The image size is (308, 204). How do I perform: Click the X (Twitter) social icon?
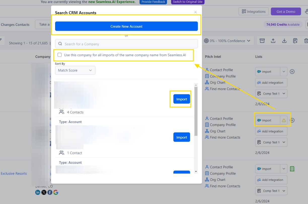pos(44,192)
